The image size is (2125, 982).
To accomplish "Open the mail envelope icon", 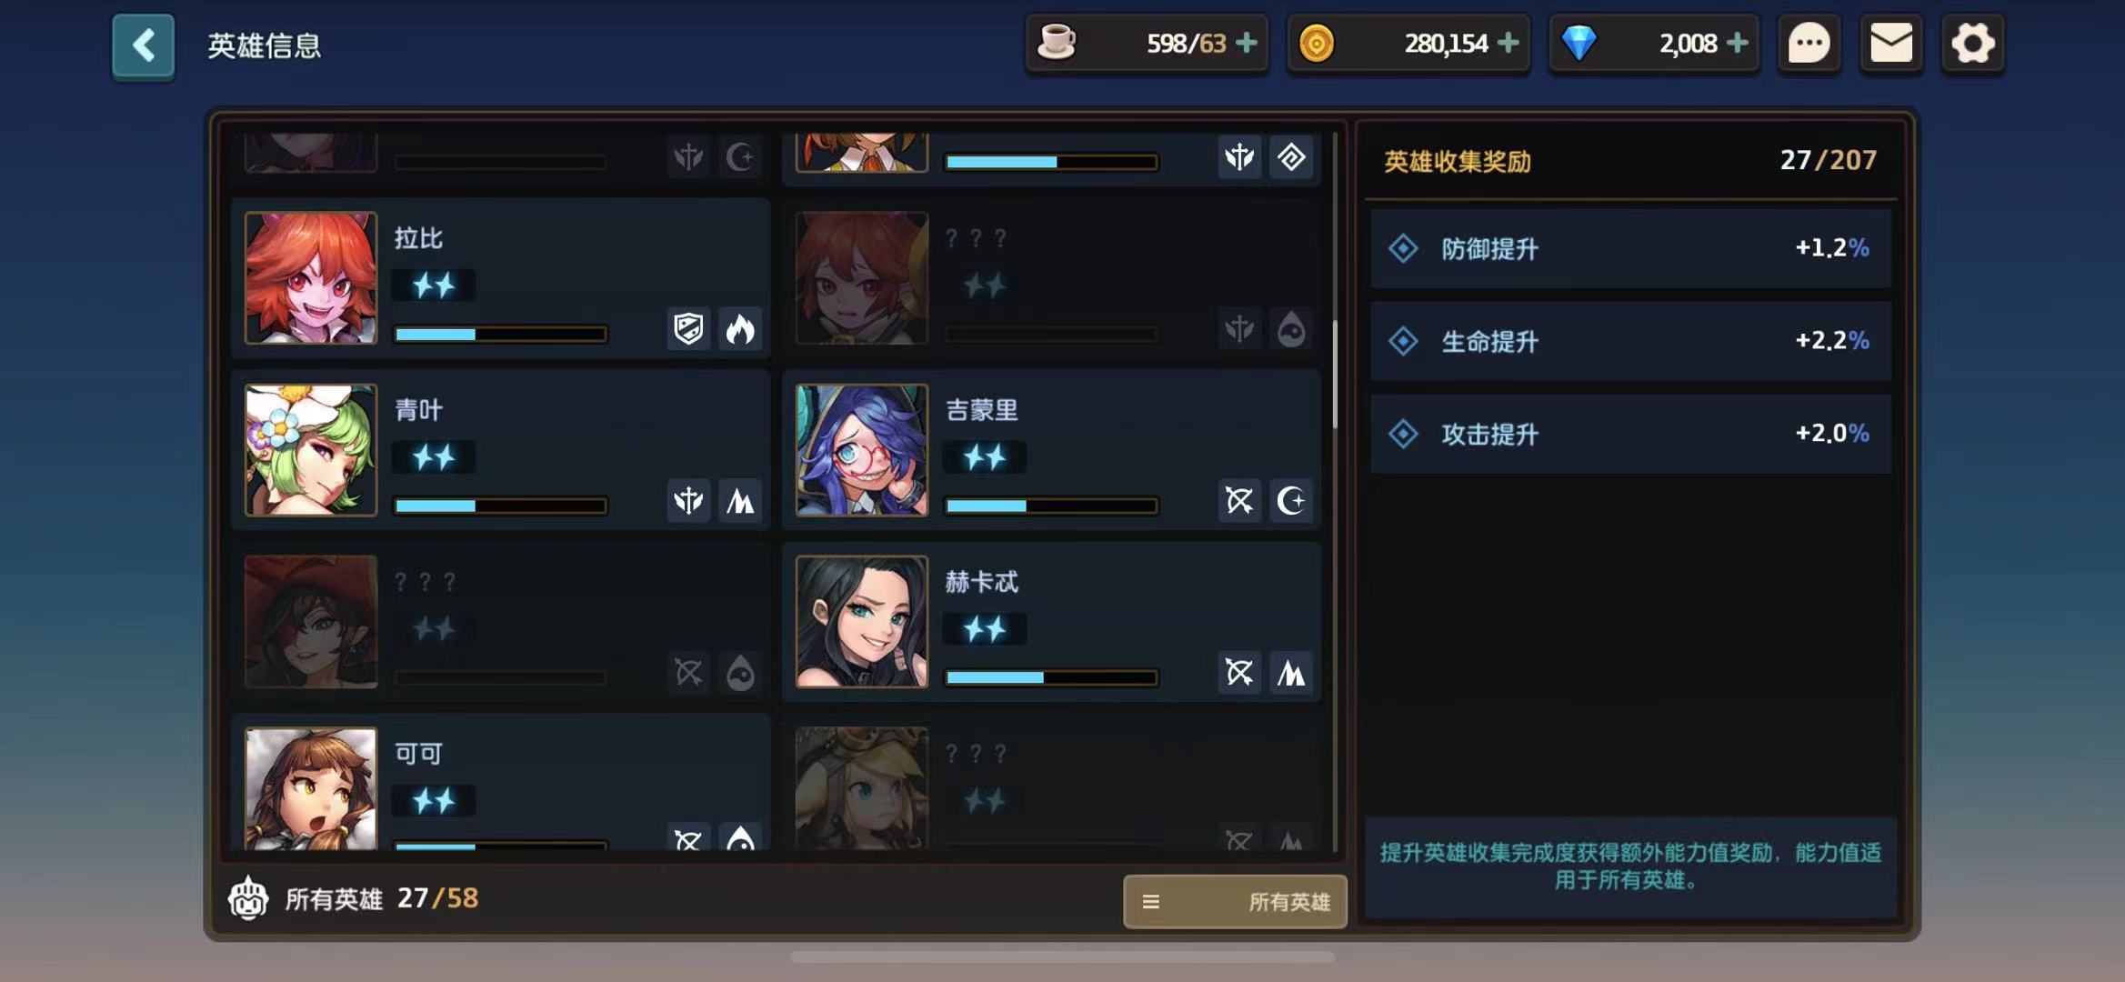I will tap(1890, 44).
